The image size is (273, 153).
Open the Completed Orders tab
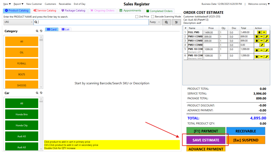tap(159, 11)
